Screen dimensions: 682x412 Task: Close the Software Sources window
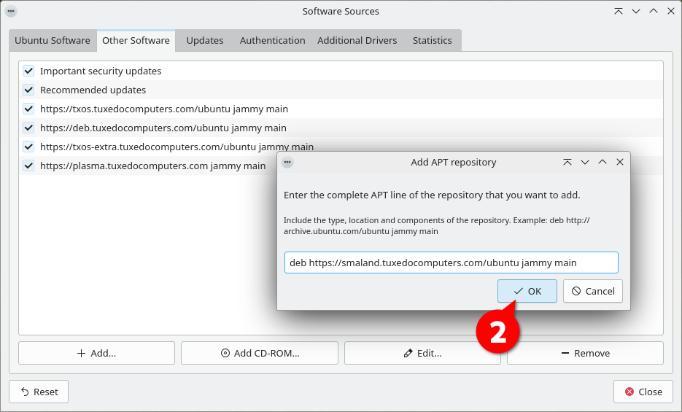pyautogui.click(x=670, y=11)
